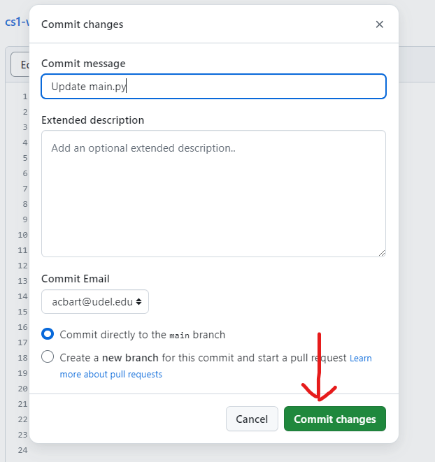Open Learn more about pull requests link
The width and height of the screenshot is (435, 462).
pyautogui.click(x=111, y=374)
